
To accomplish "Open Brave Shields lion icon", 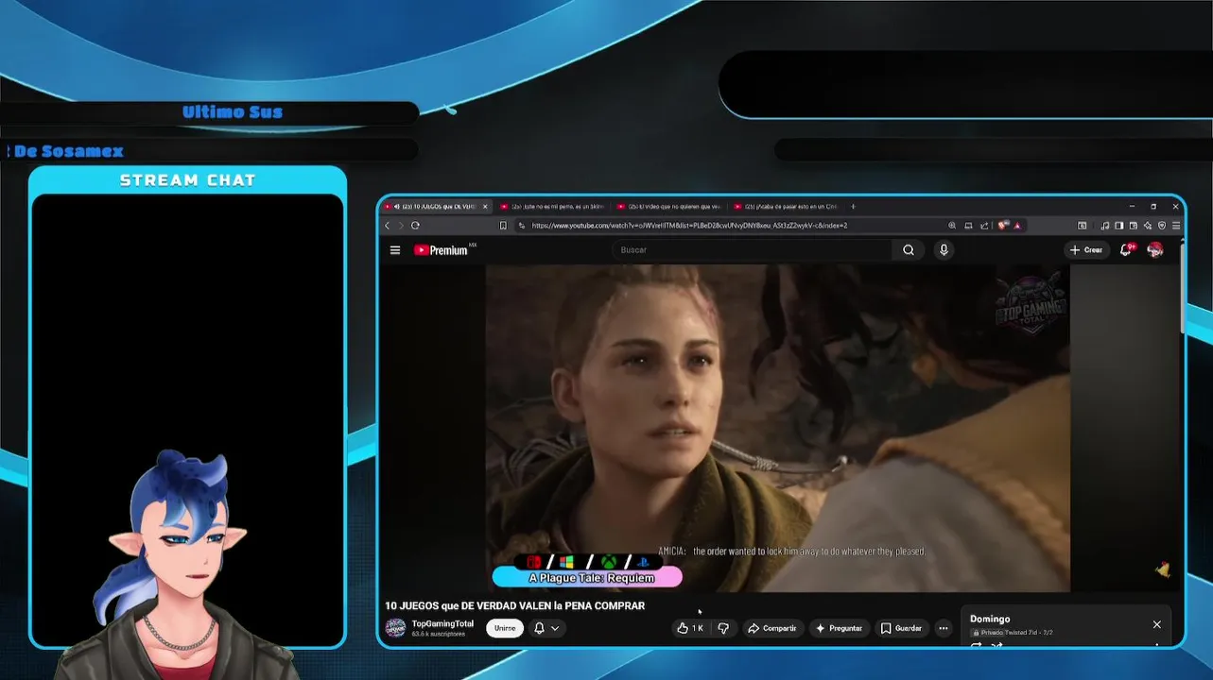I will (1002, 226).
